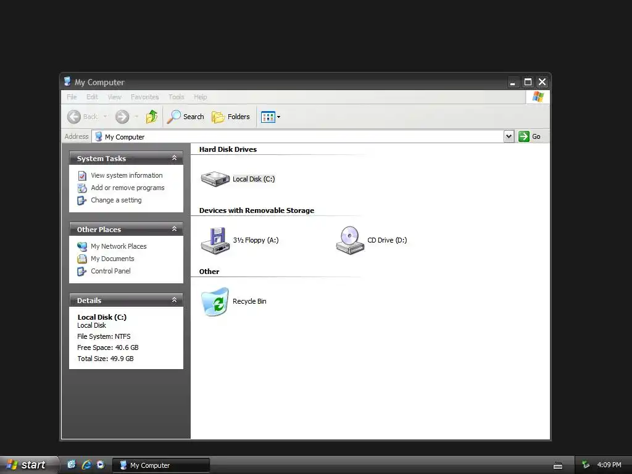Launch Show Desktop quick launch icon
The image size is (632, 474).
pyautogui.click(x=72, y=465)
